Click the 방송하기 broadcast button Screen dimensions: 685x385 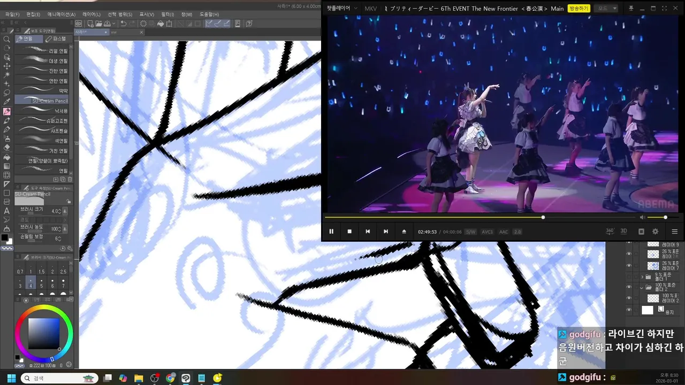point(579,8)
